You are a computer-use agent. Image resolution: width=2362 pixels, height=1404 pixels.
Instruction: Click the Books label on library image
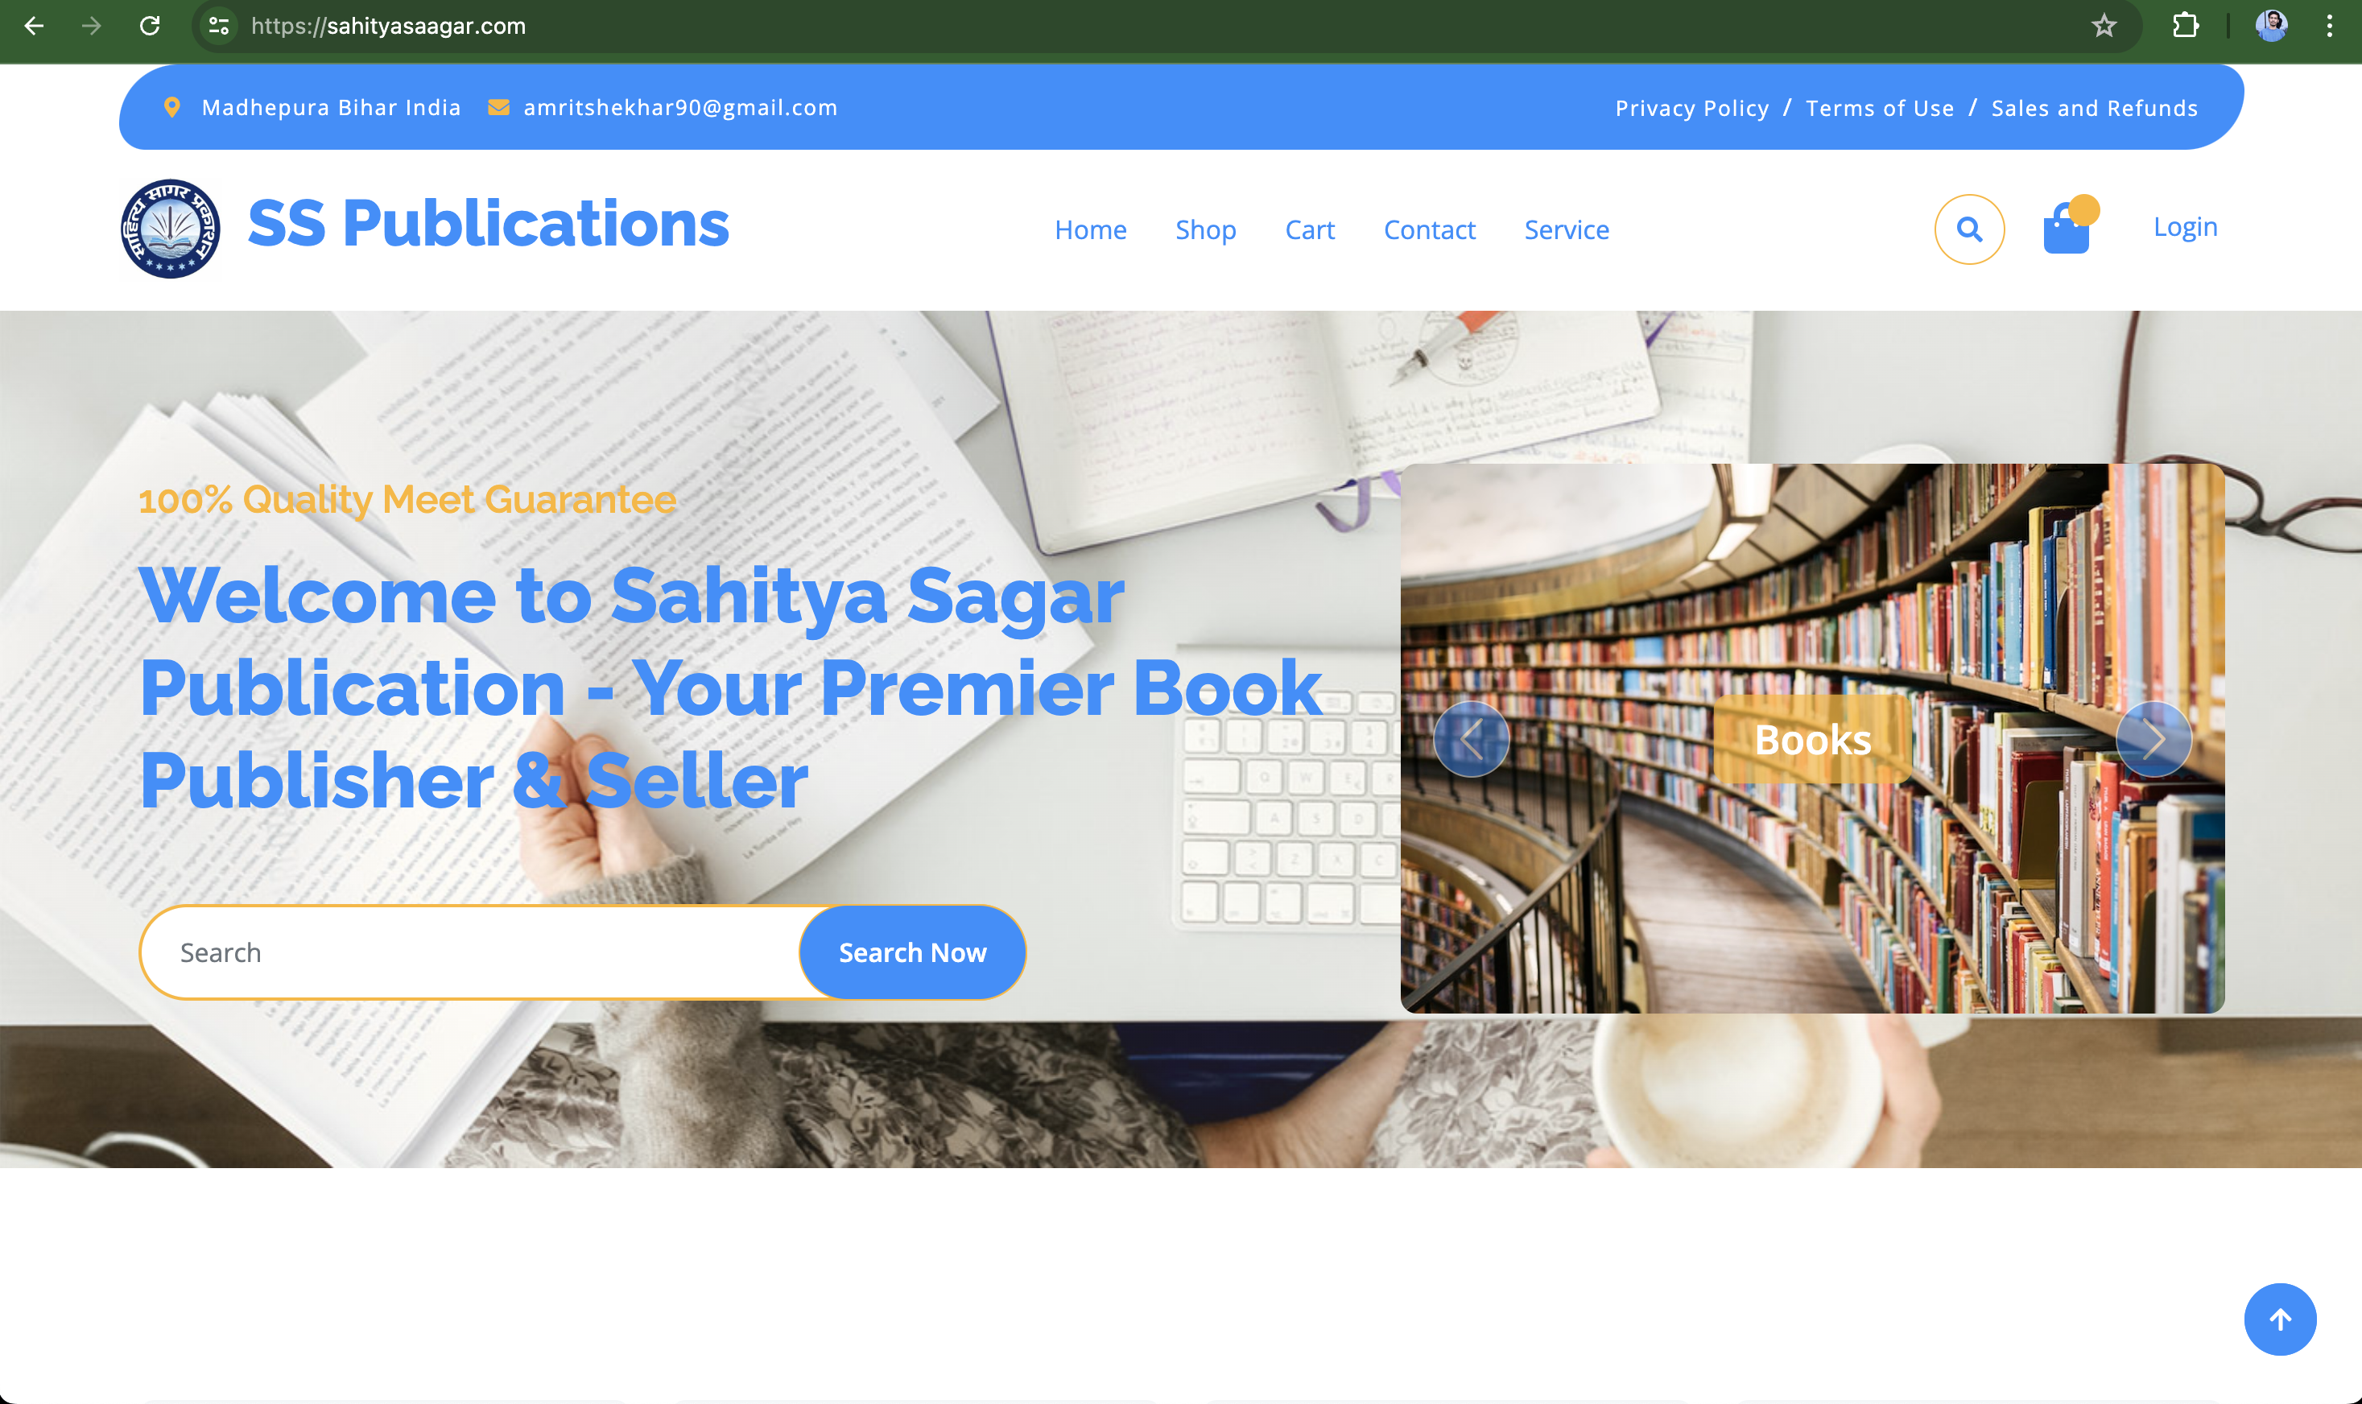coord(1812,739)
